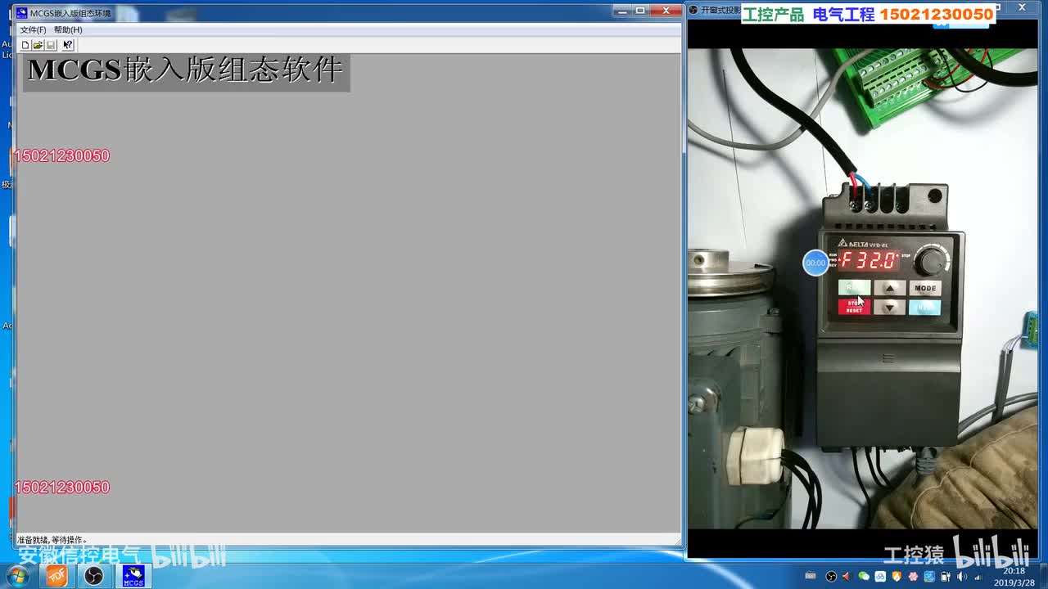Close the MCGS嵌入版组态环境 window
Viewport: 1048px width, 589px height.
[x=666, y=11]
